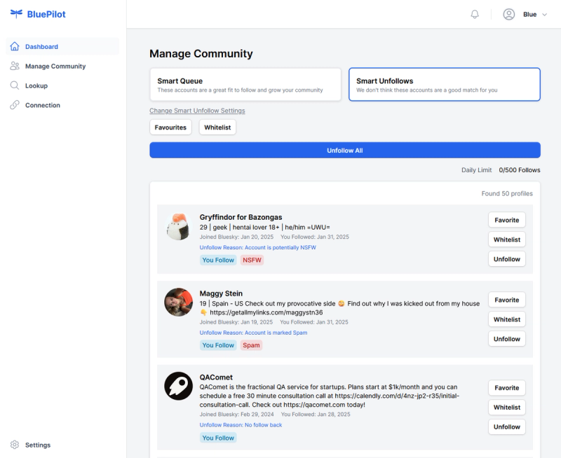Whitelist Maggy Stein
The image size is (561, 458).
pos(506,319)
